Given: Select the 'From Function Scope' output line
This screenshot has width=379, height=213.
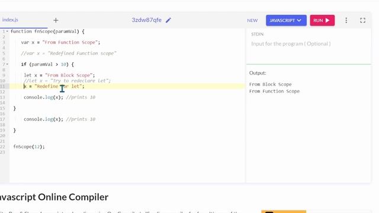Looking at the screenshot, I should coord(274,91).
